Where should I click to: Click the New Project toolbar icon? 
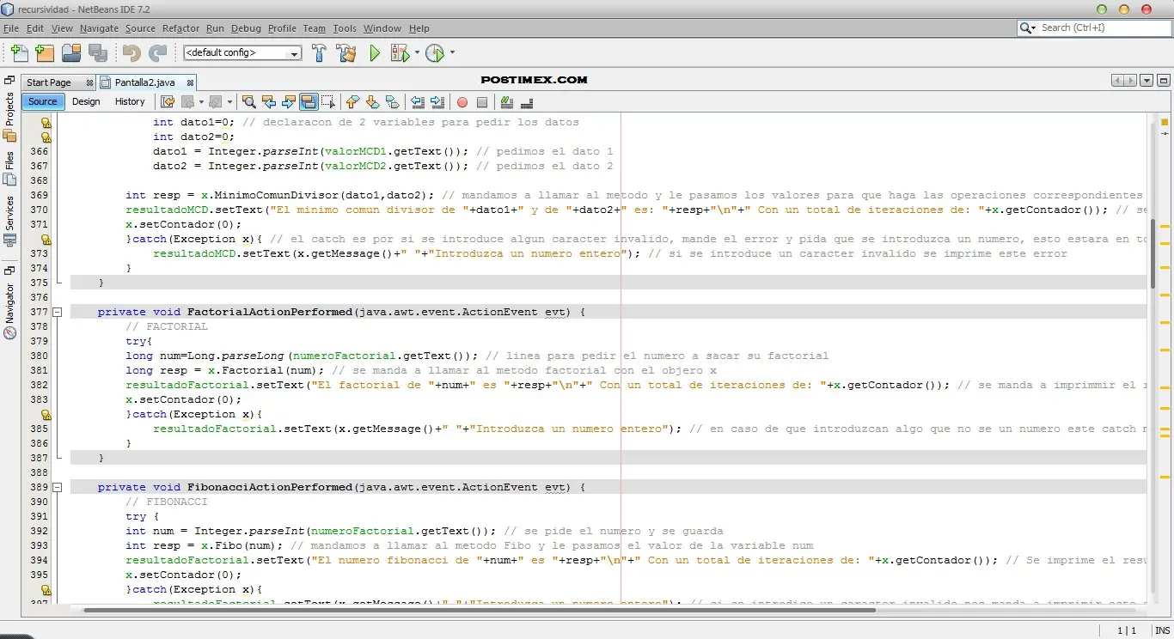(x=45, y=53)
